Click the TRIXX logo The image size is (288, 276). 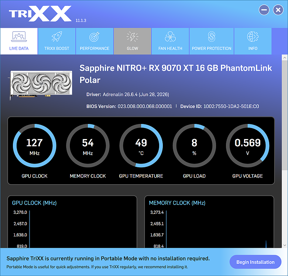click(40, 14)
